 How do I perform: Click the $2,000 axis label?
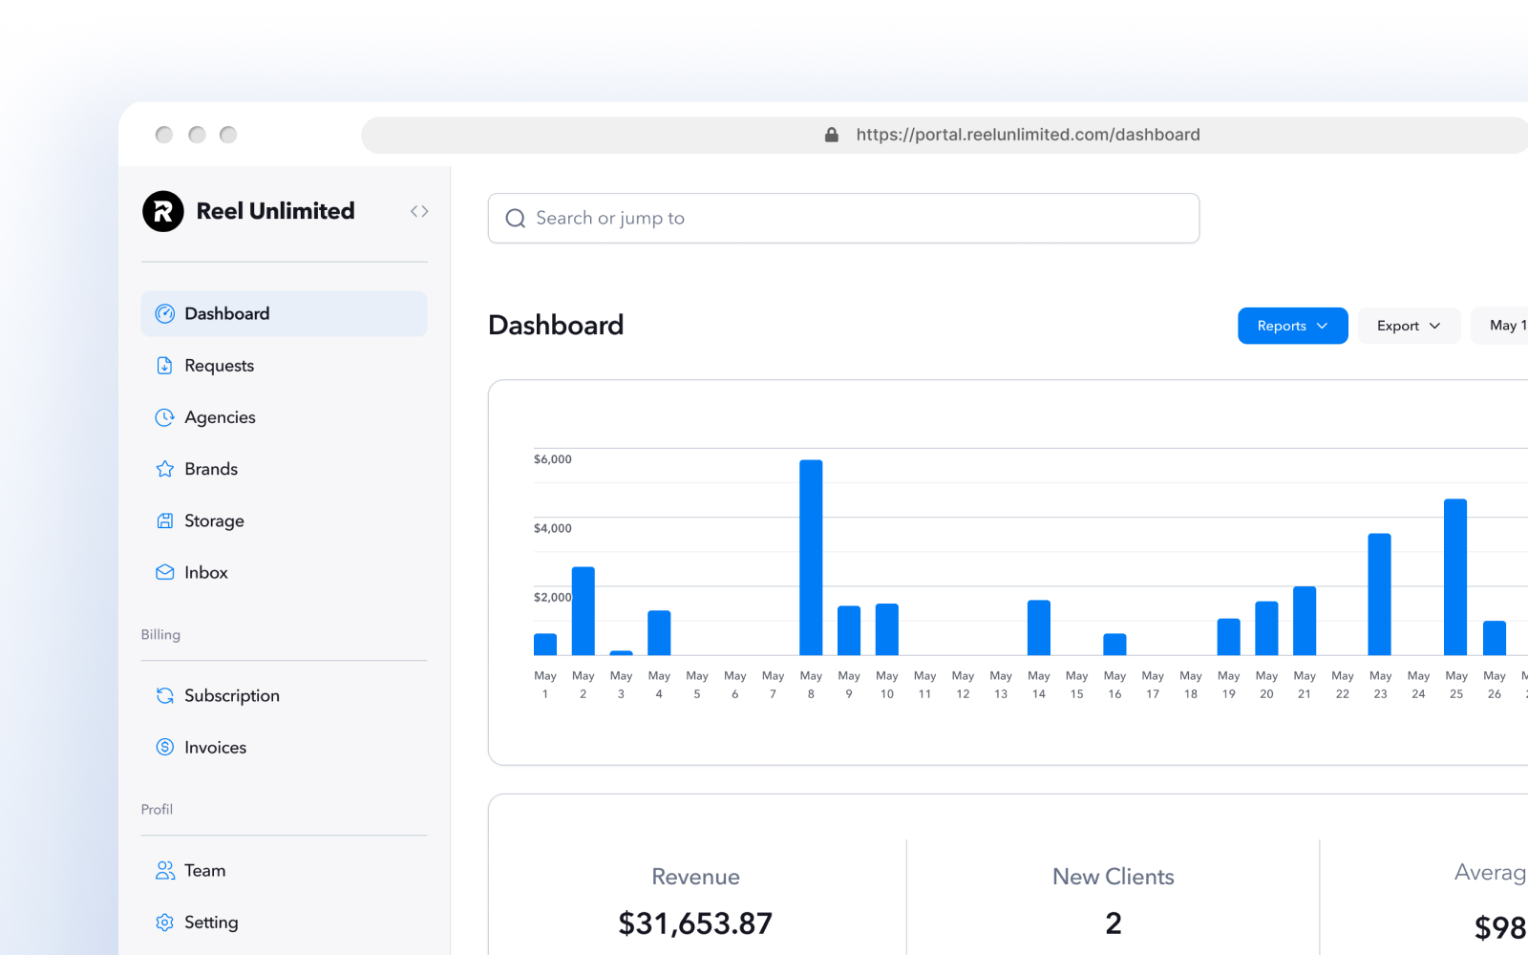coord(553,597)
